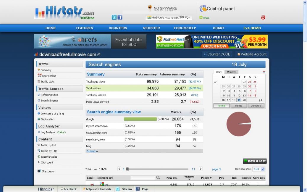Image resolution: width=307 pixels, height=192 pixels.
Task: Click the FastWebHost hosting banner
Action: [212, 41]
